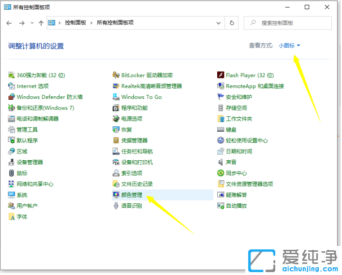Screen dimensions: 342x275
Task: Click the refresh button beside address bar
Action: tap(232, 23)
